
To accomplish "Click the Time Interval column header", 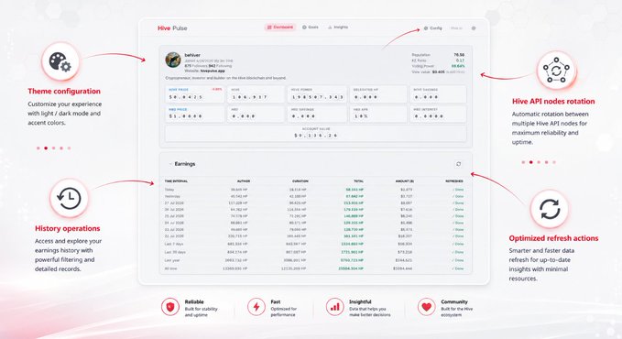I will click(176, 181).
